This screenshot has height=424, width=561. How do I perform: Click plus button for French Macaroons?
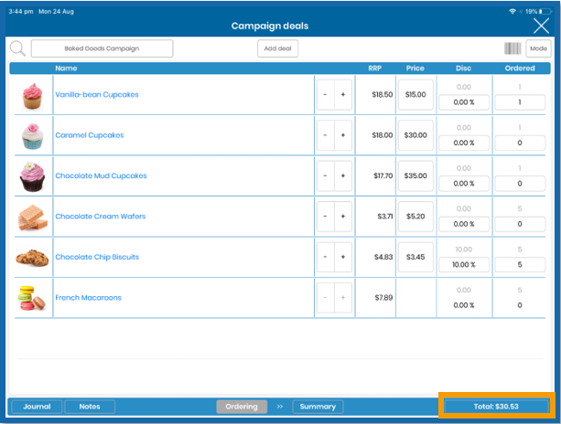(x=343, y=298)
